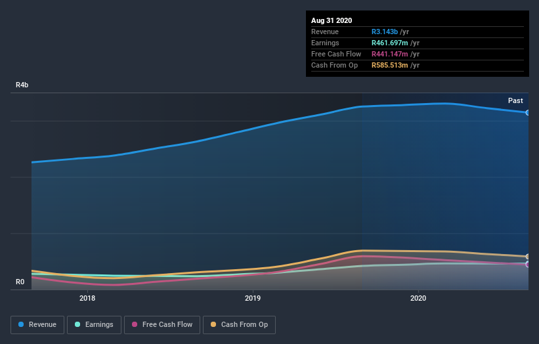This screenshot has width=539, height=344.
Task: Click the R3.143b revenue value
Action: tap(385, 32)
